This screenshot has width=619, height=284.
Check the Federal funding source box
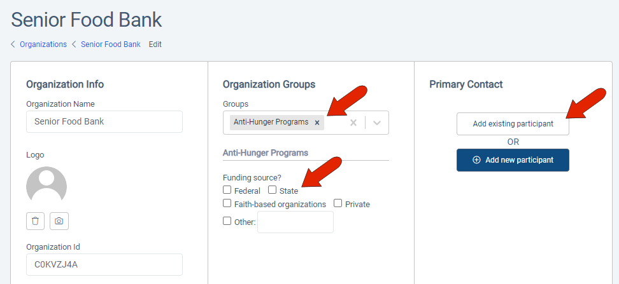227,190
